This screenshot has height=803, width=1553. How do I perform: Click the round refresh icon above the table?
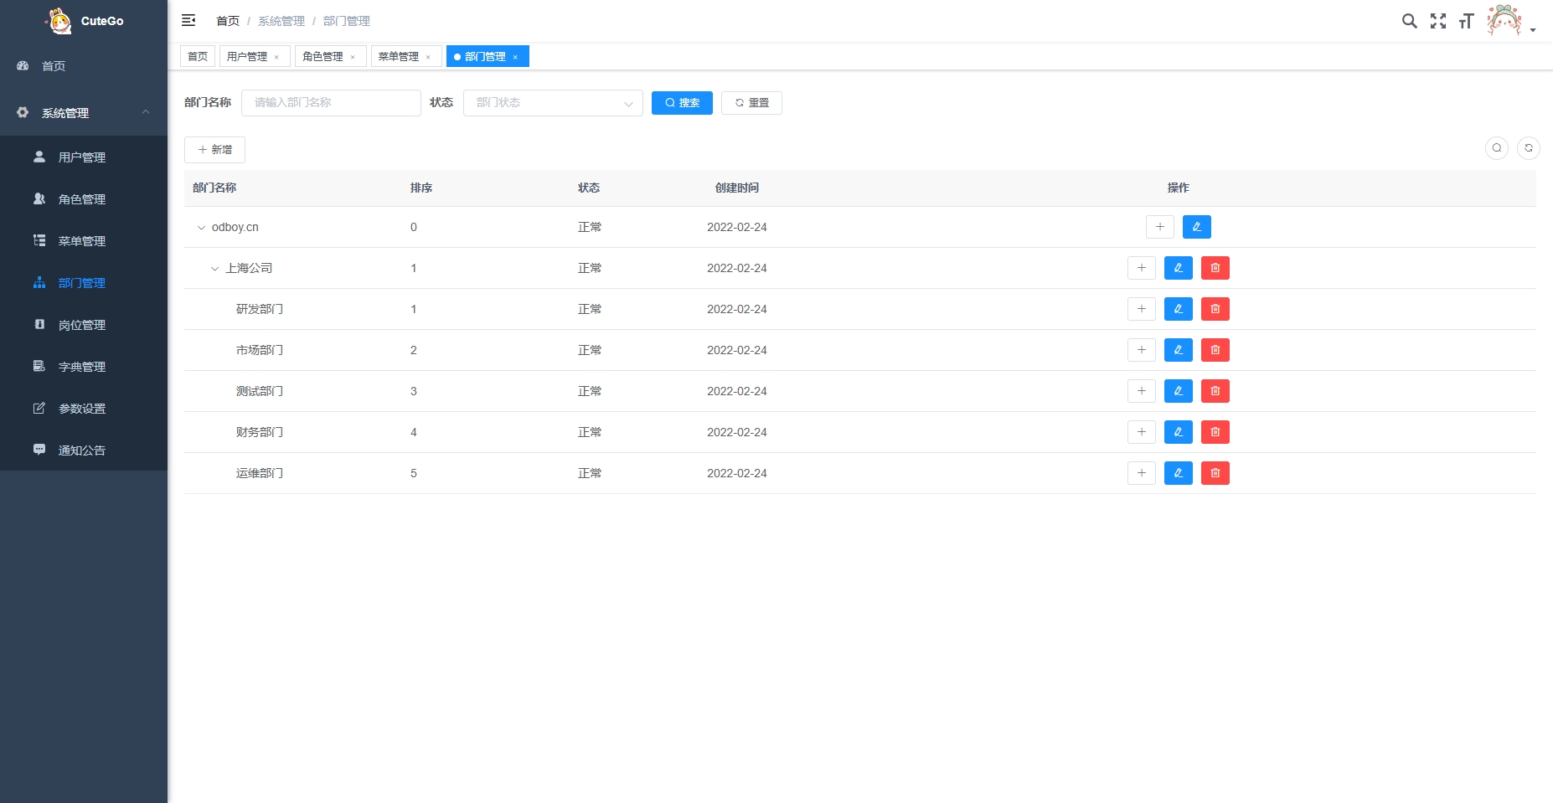pyautogui.click(x=1529, y=148)
